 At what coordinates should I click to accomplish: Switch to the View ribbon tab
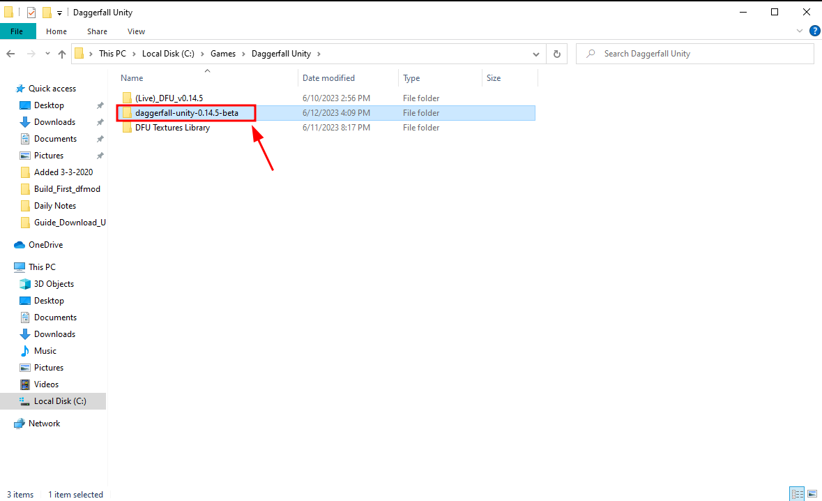coord(136,31)
